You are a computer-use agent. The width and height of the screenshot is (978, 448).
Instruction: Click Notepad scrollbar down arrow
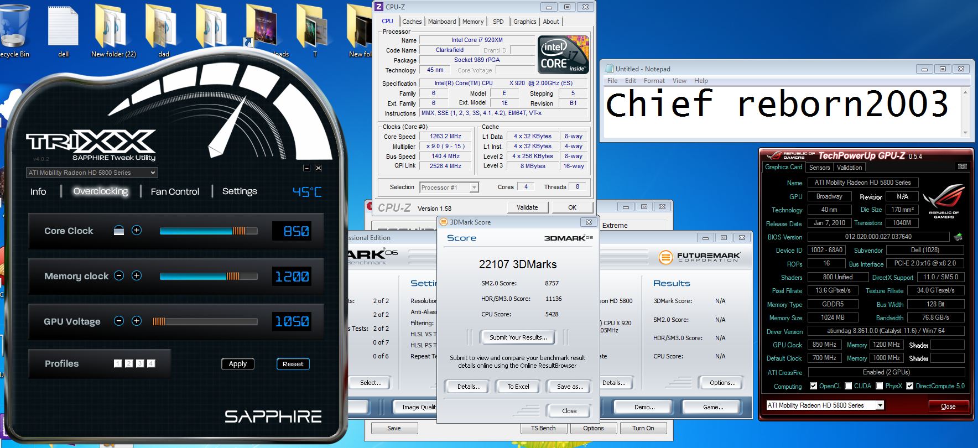pyautogui.click(x=965, y=133)
